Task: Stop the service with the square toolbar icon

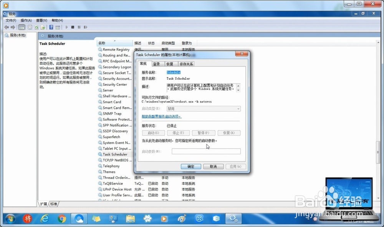Action: 73,27
